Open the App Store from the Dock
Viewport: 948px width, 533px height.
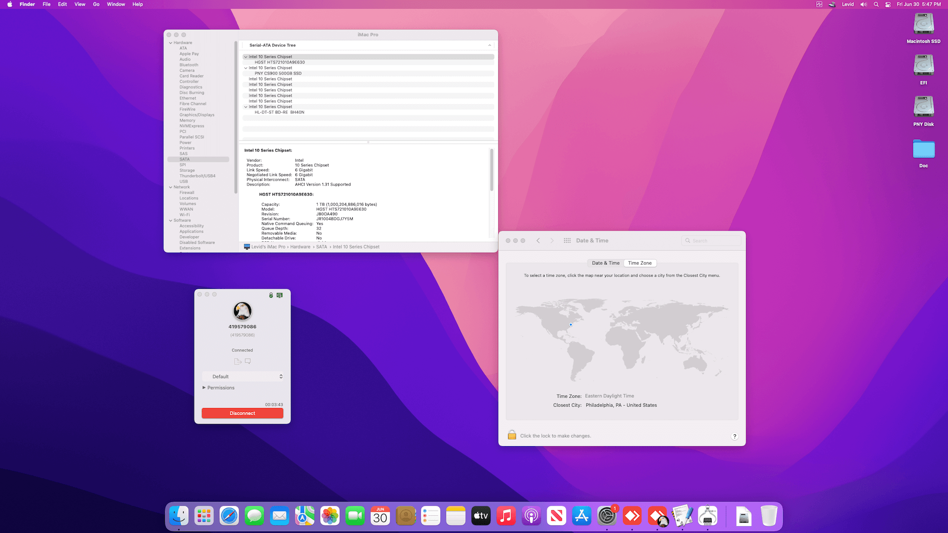click(581, 516)
